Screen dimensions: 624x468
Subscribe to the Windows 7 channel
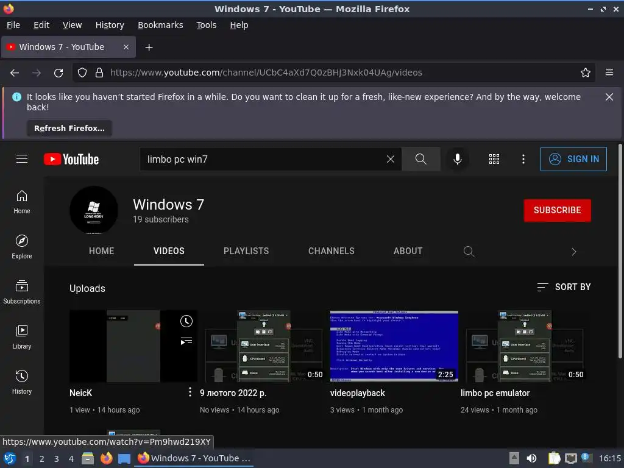pyautogui.click(x=557, y=210)
